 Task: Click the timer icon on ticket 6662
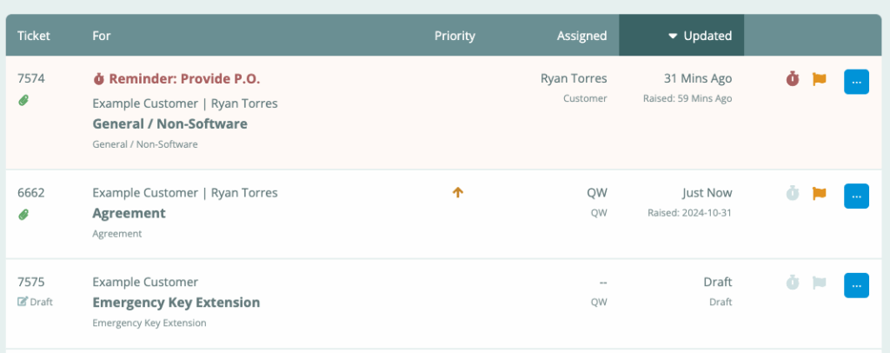point(792,193)
